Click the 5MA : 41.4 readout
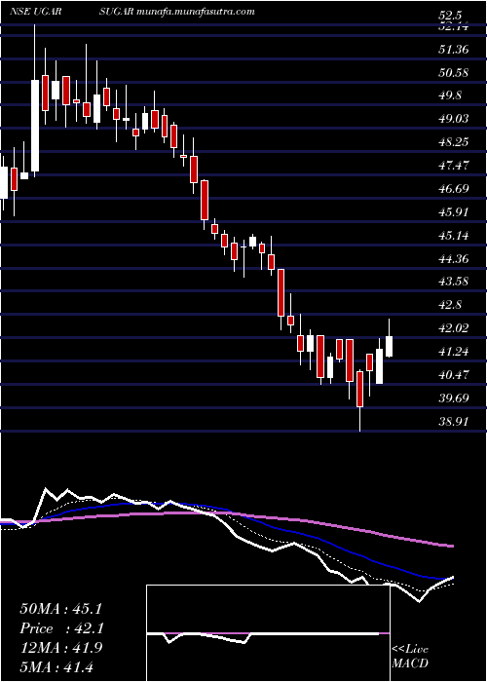Image resolution: width=487 pixels, height=682 pixels. 57,666
